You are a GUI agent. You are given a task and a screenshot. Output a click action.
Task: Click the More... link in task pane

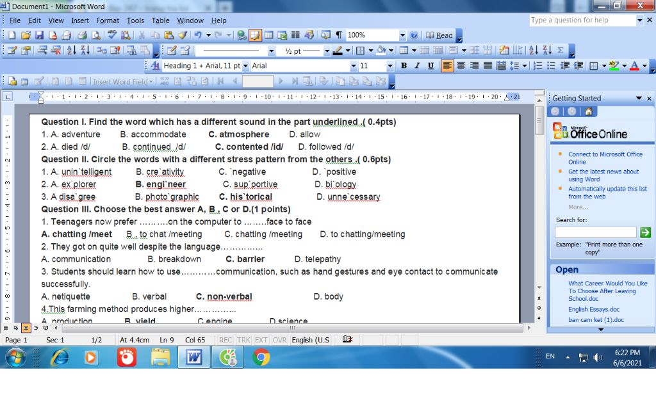[578, 207]
